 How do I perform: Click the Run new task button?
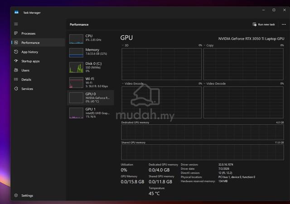pyautogui.click(x=264, y=24)
